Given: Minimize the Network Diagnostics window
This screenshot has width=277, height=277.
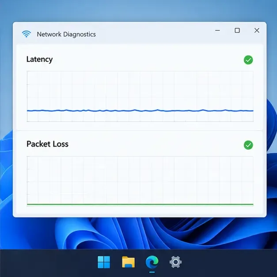Looking at the screenshot, I should point(217,30).
